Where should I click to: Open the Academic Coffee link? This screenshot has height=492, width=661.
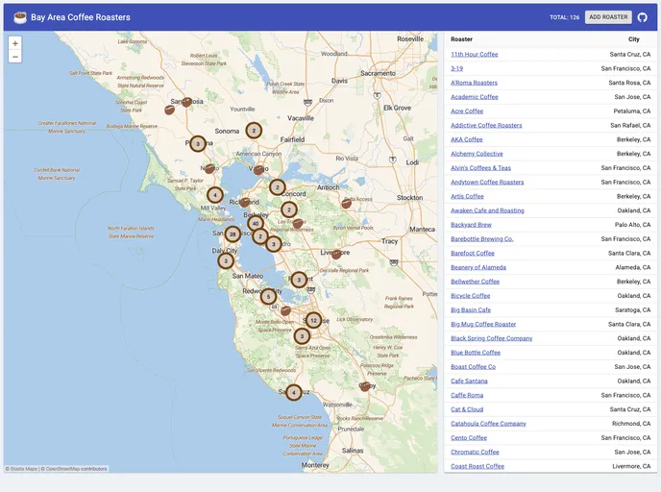475,97
